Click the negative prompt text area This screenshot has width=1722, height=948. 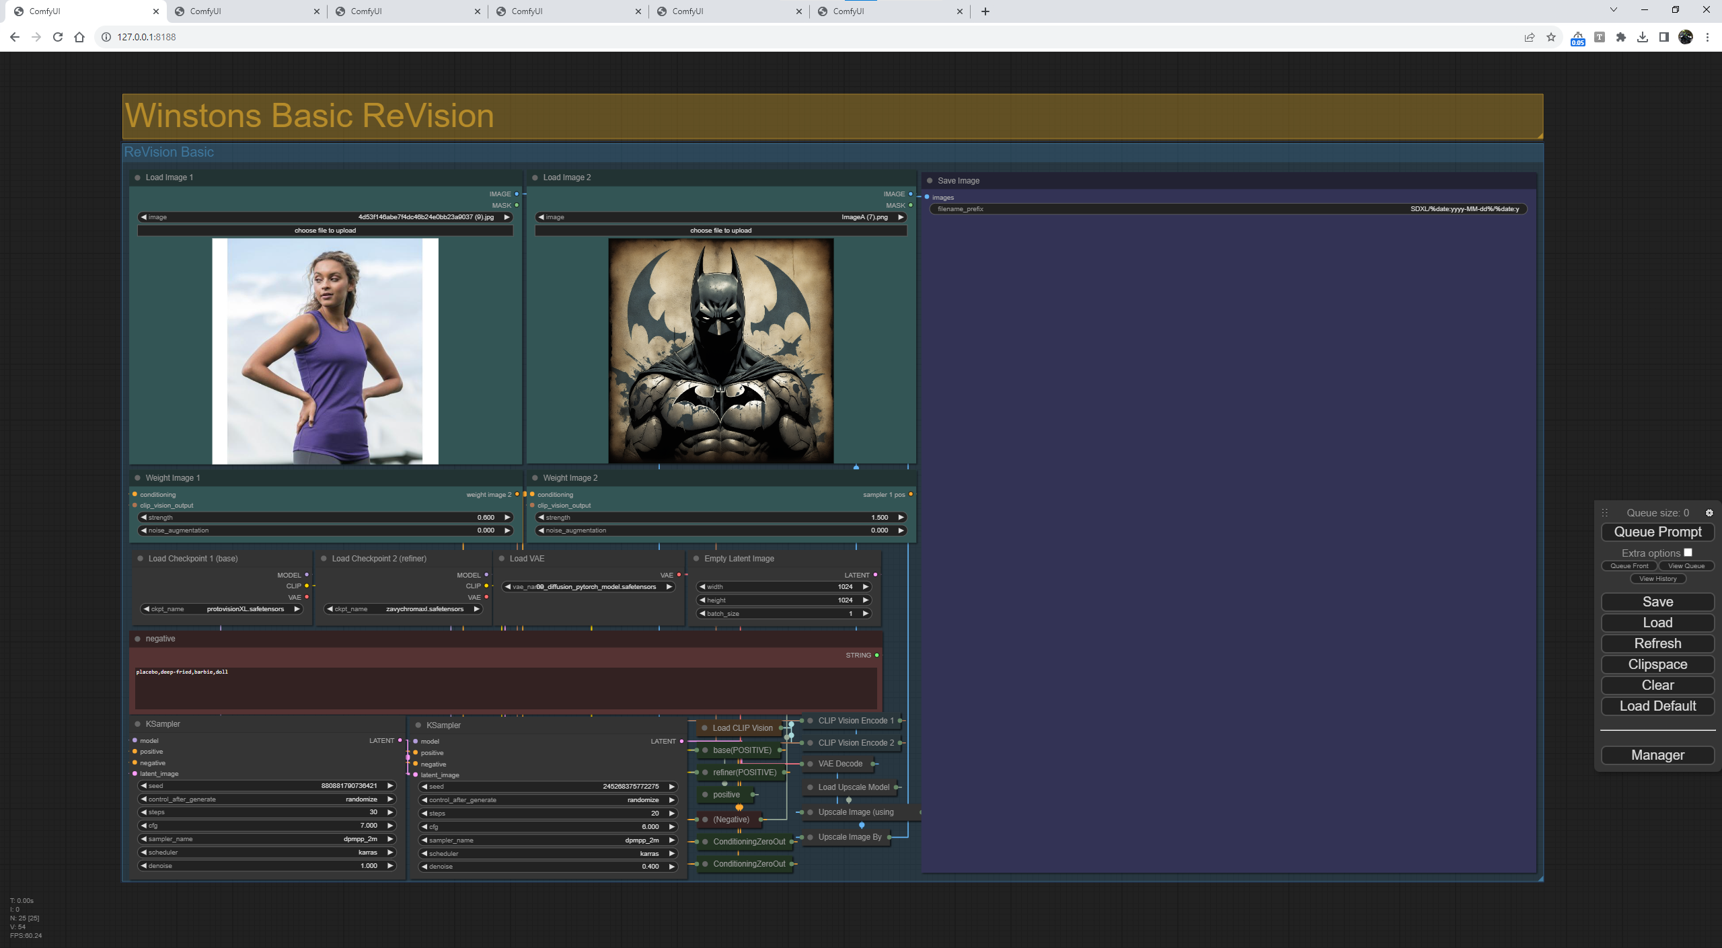pyautogui.click(x=506, y=688)
